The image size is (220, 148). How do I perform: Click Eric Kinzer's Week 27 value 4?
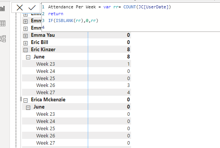[x=128, y=93]
